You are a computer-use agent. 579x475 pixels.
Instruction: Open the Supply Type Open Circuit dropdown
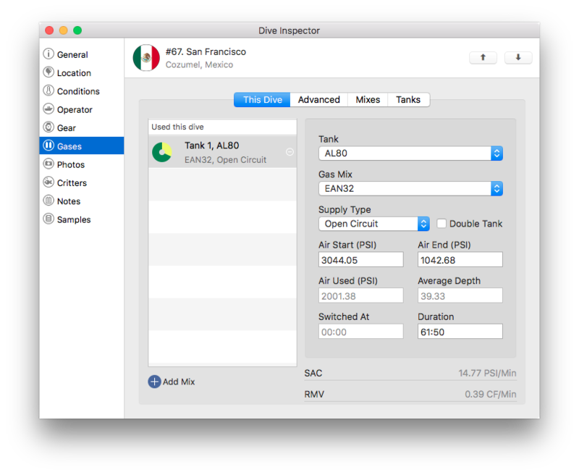tap(373, 224)
